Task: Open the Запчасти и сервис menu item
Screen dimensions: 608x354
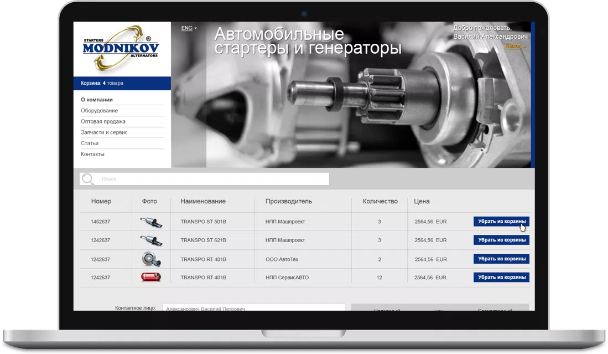Action: coord(104,132)
